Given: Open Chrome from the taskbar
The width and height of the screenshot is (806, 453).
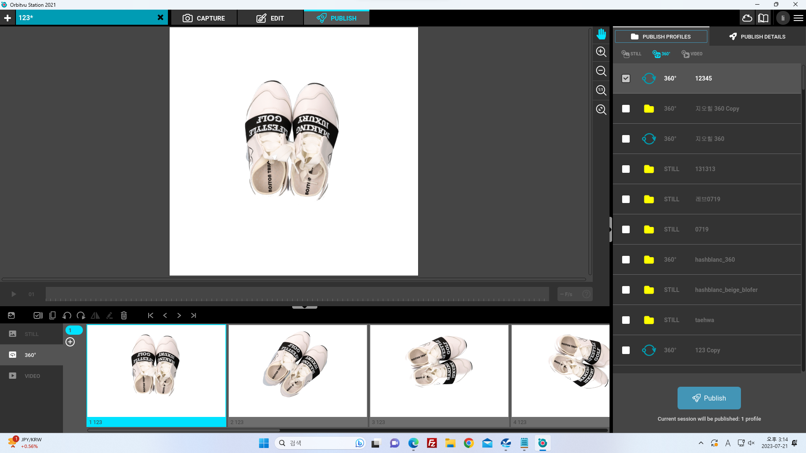Looking at the screenshot, I should click(469, 443).
